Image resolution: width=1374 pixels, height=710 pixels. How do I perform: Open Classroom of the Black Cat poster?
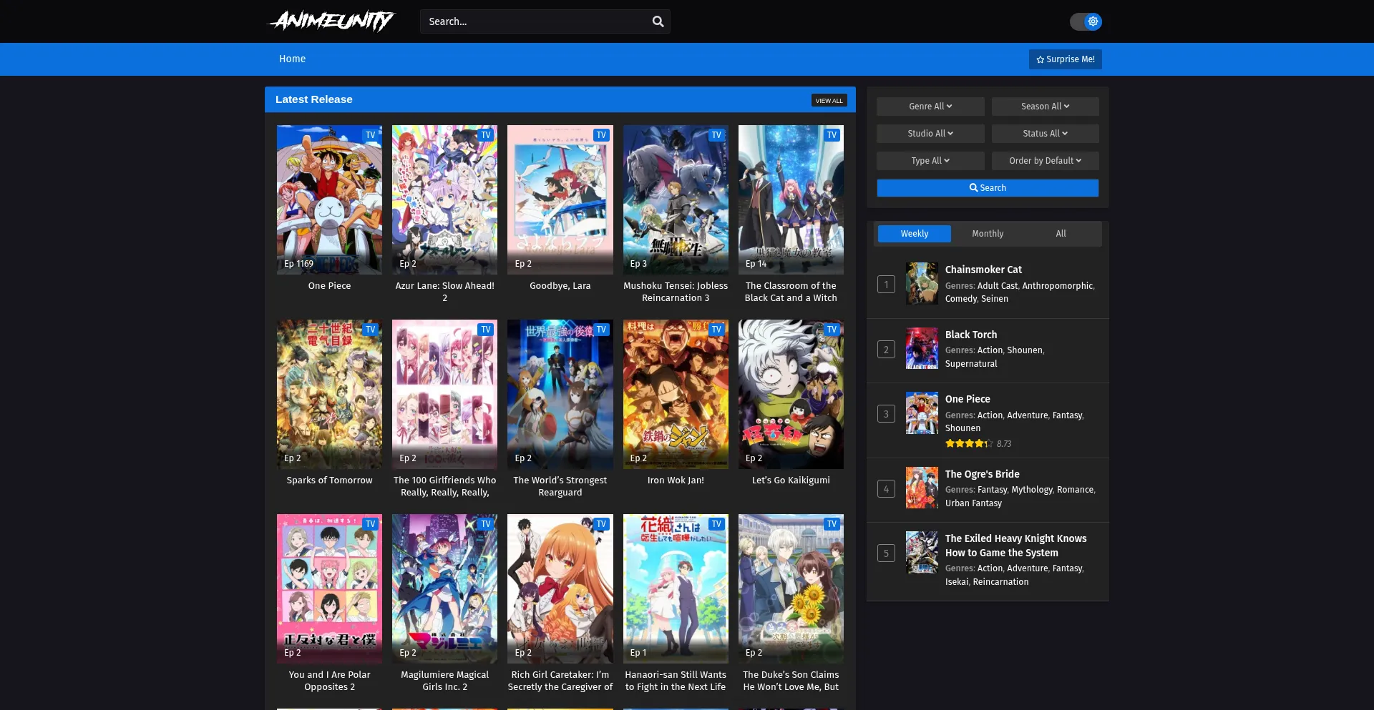[791, 199]
